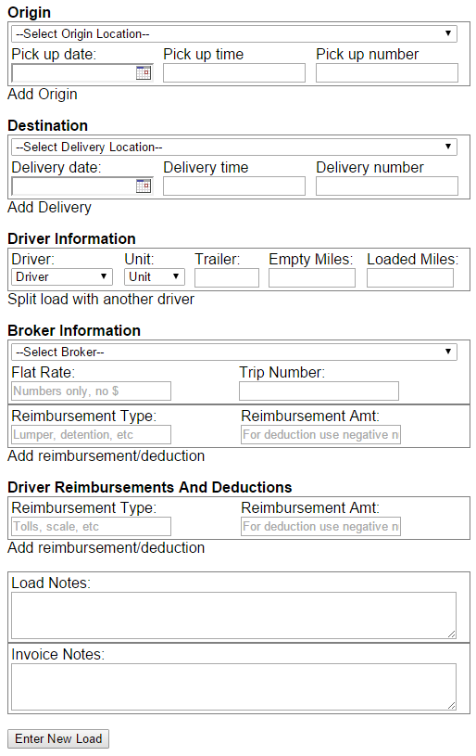Click the Invoice Notes resize handle
The width and height of the screenshot is (476, 756).
[x=451, y=705]
